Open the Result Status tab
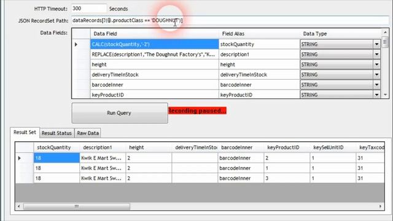The height and width of the screenshot is (221, 393). 56,133
